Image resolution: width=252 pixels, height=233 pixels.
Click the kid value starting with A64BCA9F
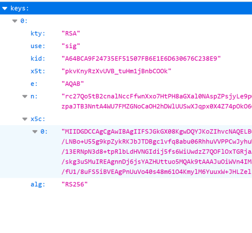[141, 59]
